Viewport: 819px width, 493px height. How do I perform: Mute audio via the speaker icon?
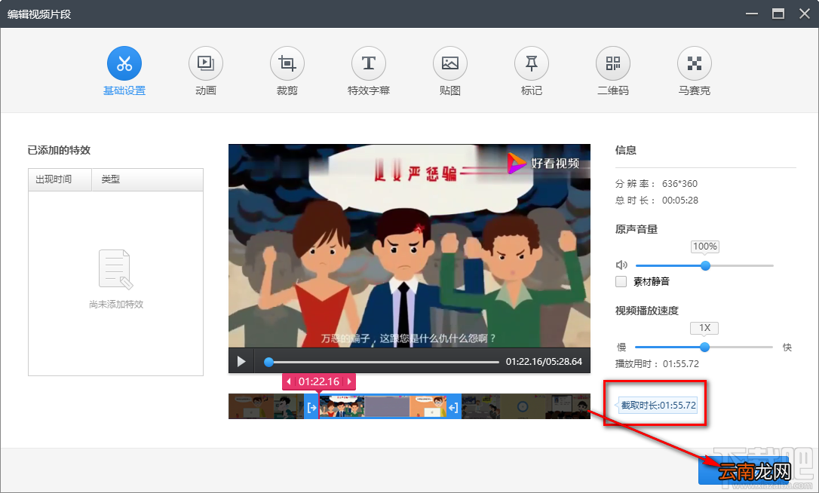point(621,265)
